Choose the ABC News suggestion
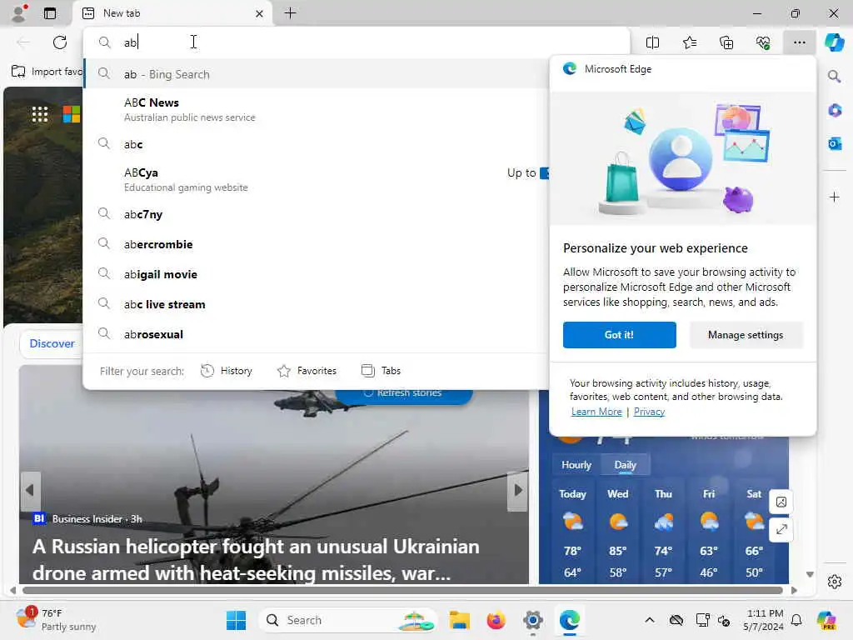853x640 pixels. (x=317, y=109)
